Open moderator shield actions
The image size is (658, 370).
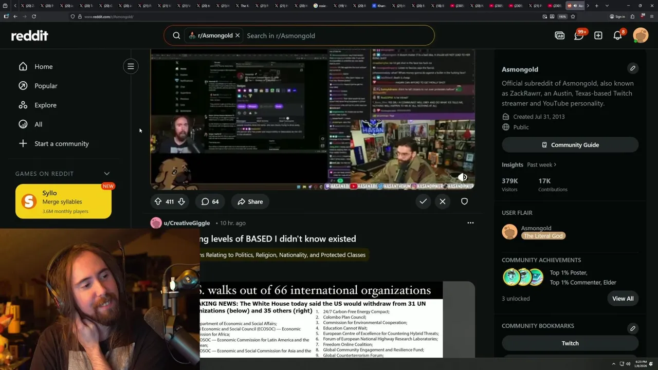tap(464, 201)
